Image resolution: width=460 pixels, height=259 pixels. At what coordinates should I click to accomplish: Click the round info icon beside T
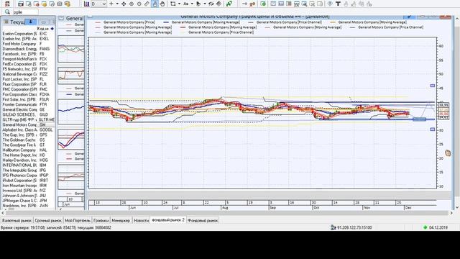330,4
